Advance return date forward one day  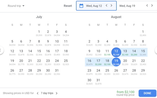152,6
